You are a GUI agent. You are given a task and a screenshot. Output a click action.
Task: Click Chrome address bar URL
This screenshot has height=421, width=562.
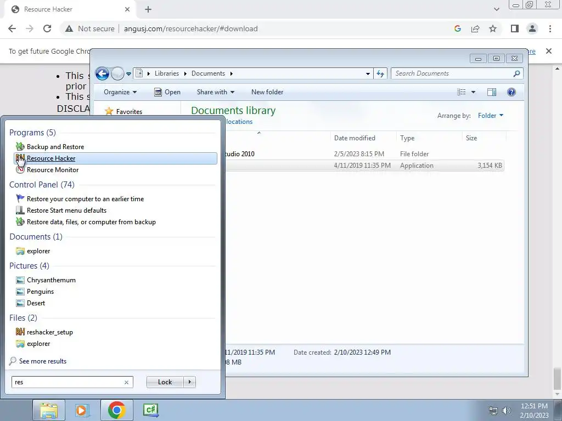[x=190, y=29]
